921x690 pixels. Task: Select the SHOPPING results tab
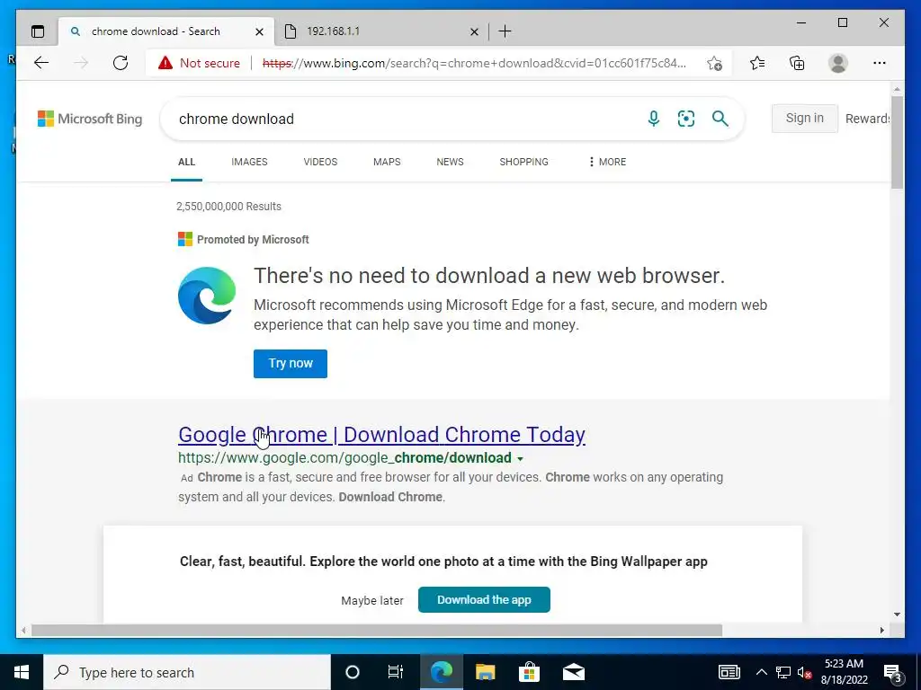click(524, 162)
